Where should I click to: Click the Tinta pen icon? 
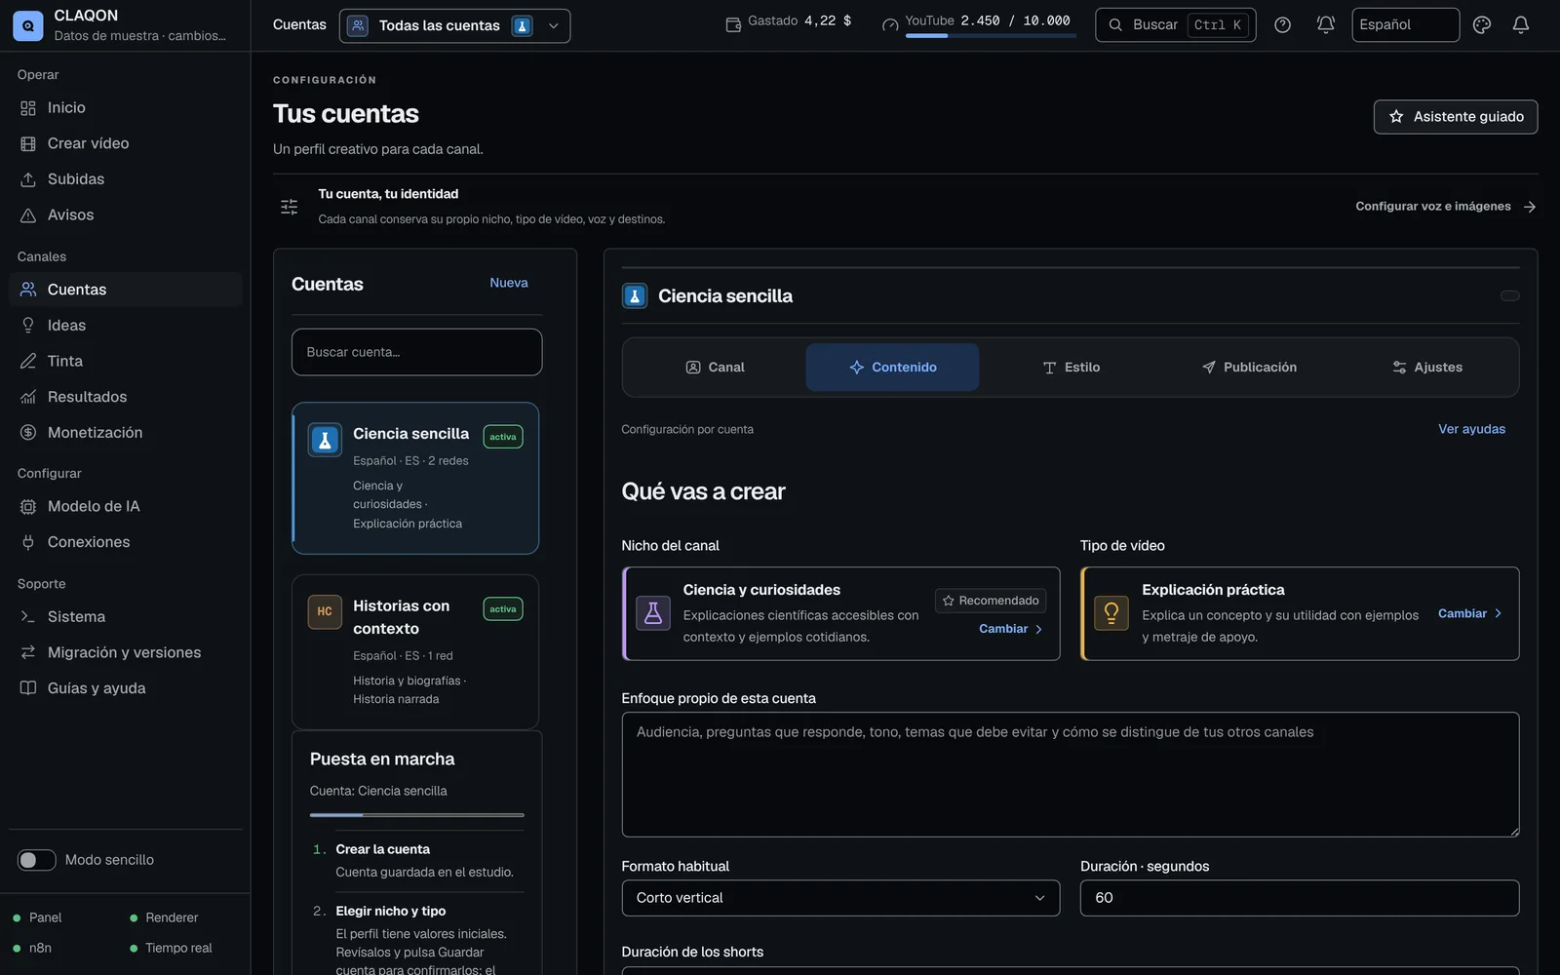click(x=28, y=362)
